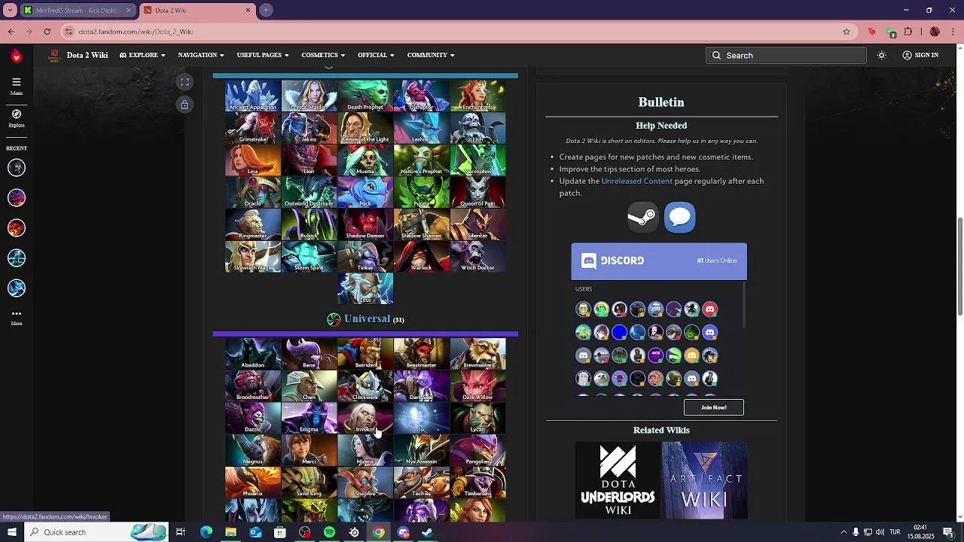Open the left sidebar Menu hamburger
This screenshot has width=964, height=542.
click(16, 85)
